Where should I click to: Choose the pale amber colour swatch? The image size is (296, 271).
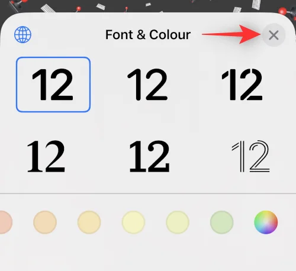[x=89, y=222]
